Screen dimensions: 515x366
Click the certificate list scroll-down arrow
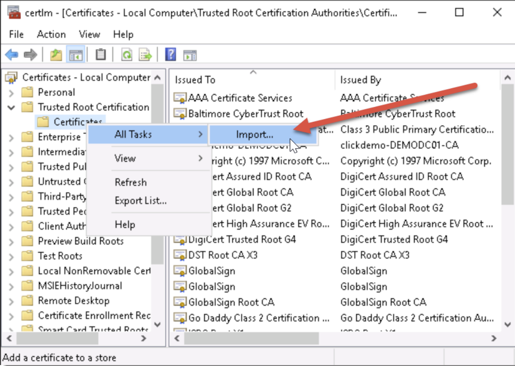coord(508,324)
